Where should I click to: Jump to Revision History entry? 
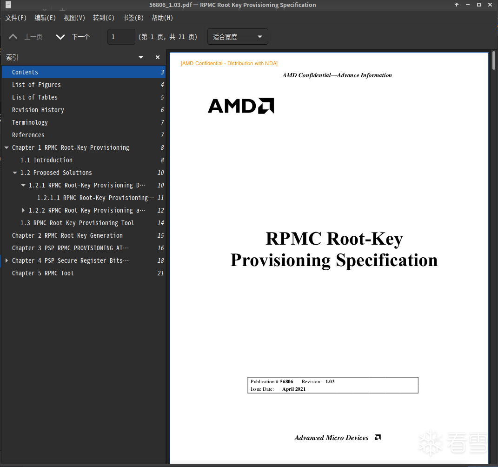[84, 110]
